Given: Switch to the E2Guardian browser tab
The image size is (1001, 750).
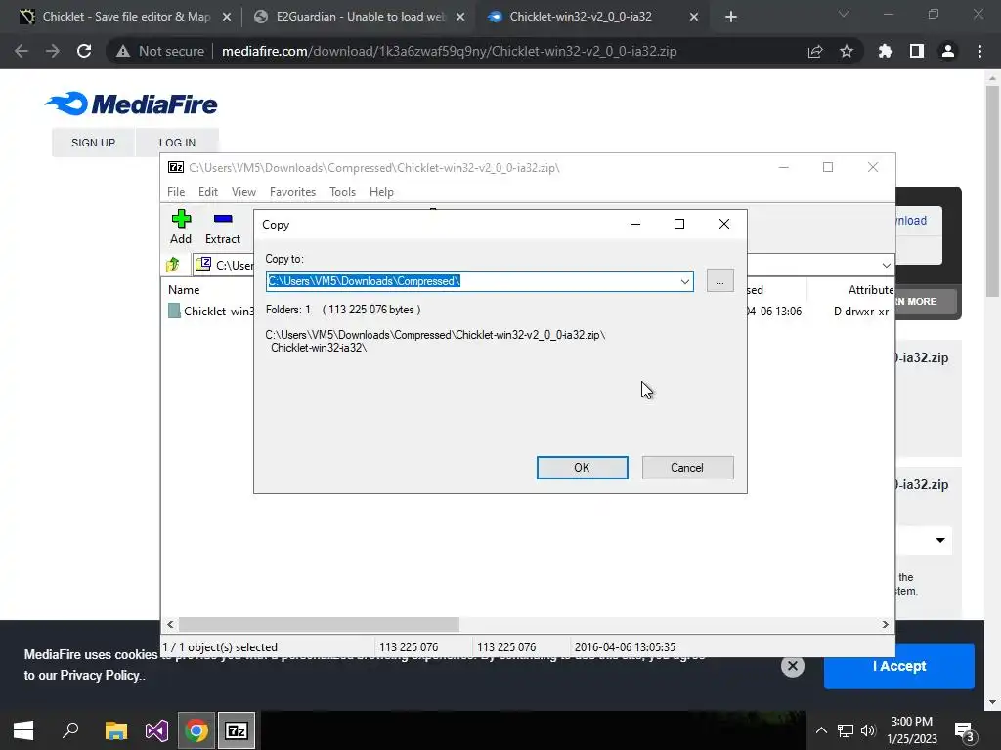Looking at the screenshot, I should tap(360, 17).
